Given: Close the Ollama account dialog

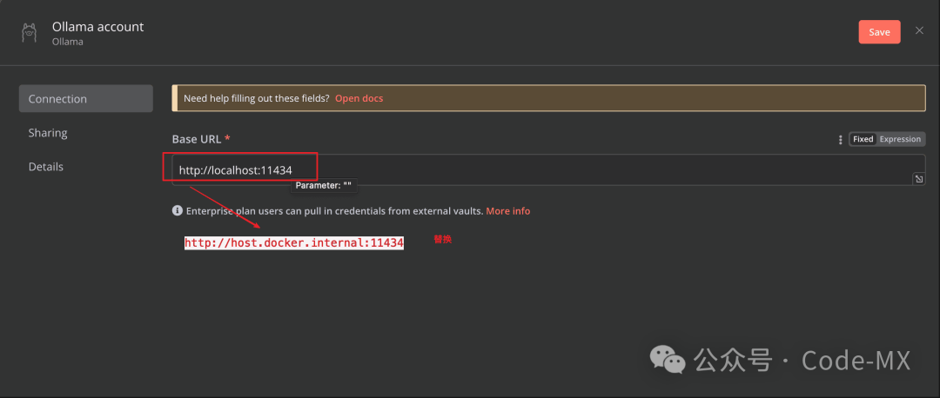Looking at the screenshot, I should 919,30.
